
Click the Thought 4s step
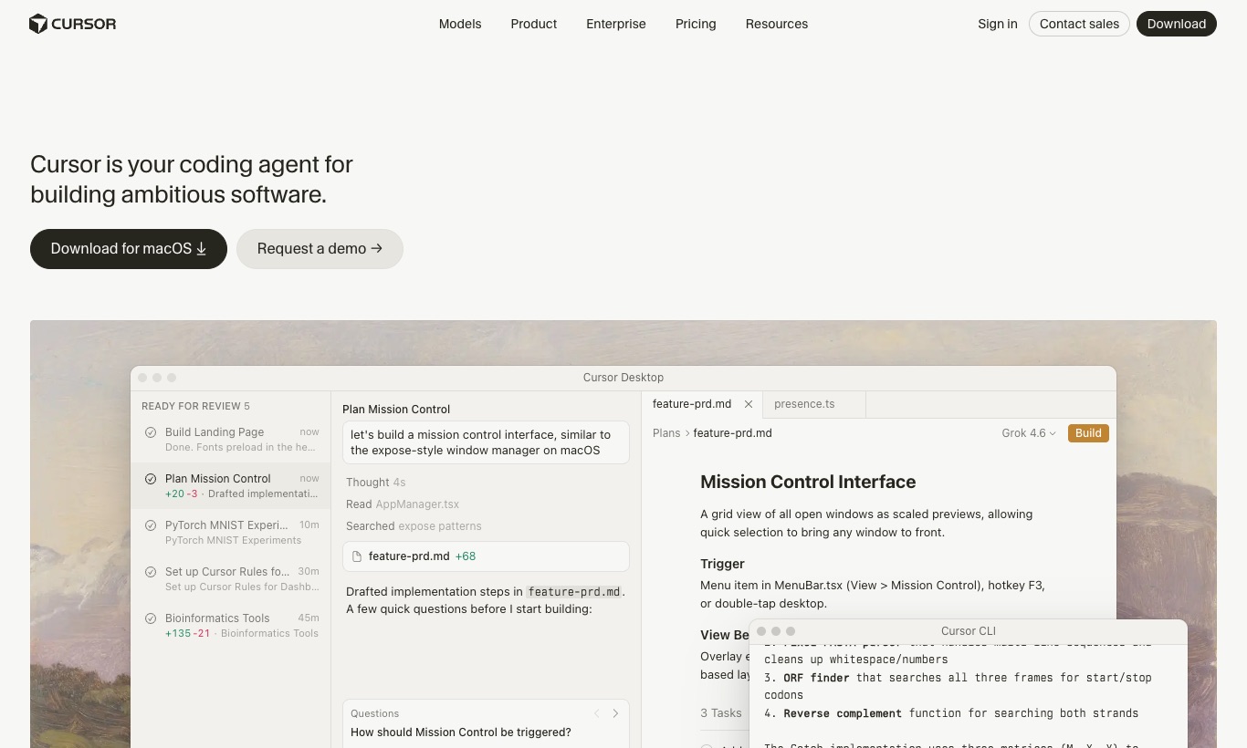375,482
